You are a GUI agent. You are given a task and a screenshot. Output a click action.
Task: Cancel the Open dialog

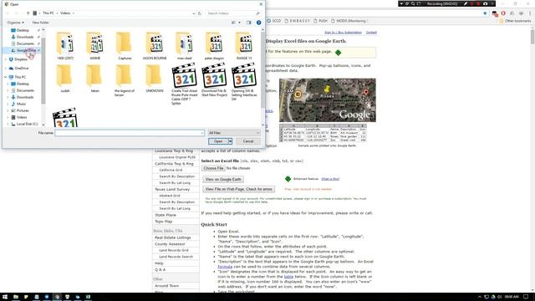point(248,141)
